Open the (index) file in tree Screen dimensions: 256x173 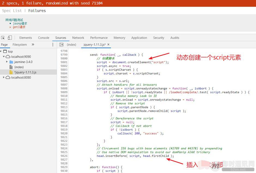coord(19,67)
